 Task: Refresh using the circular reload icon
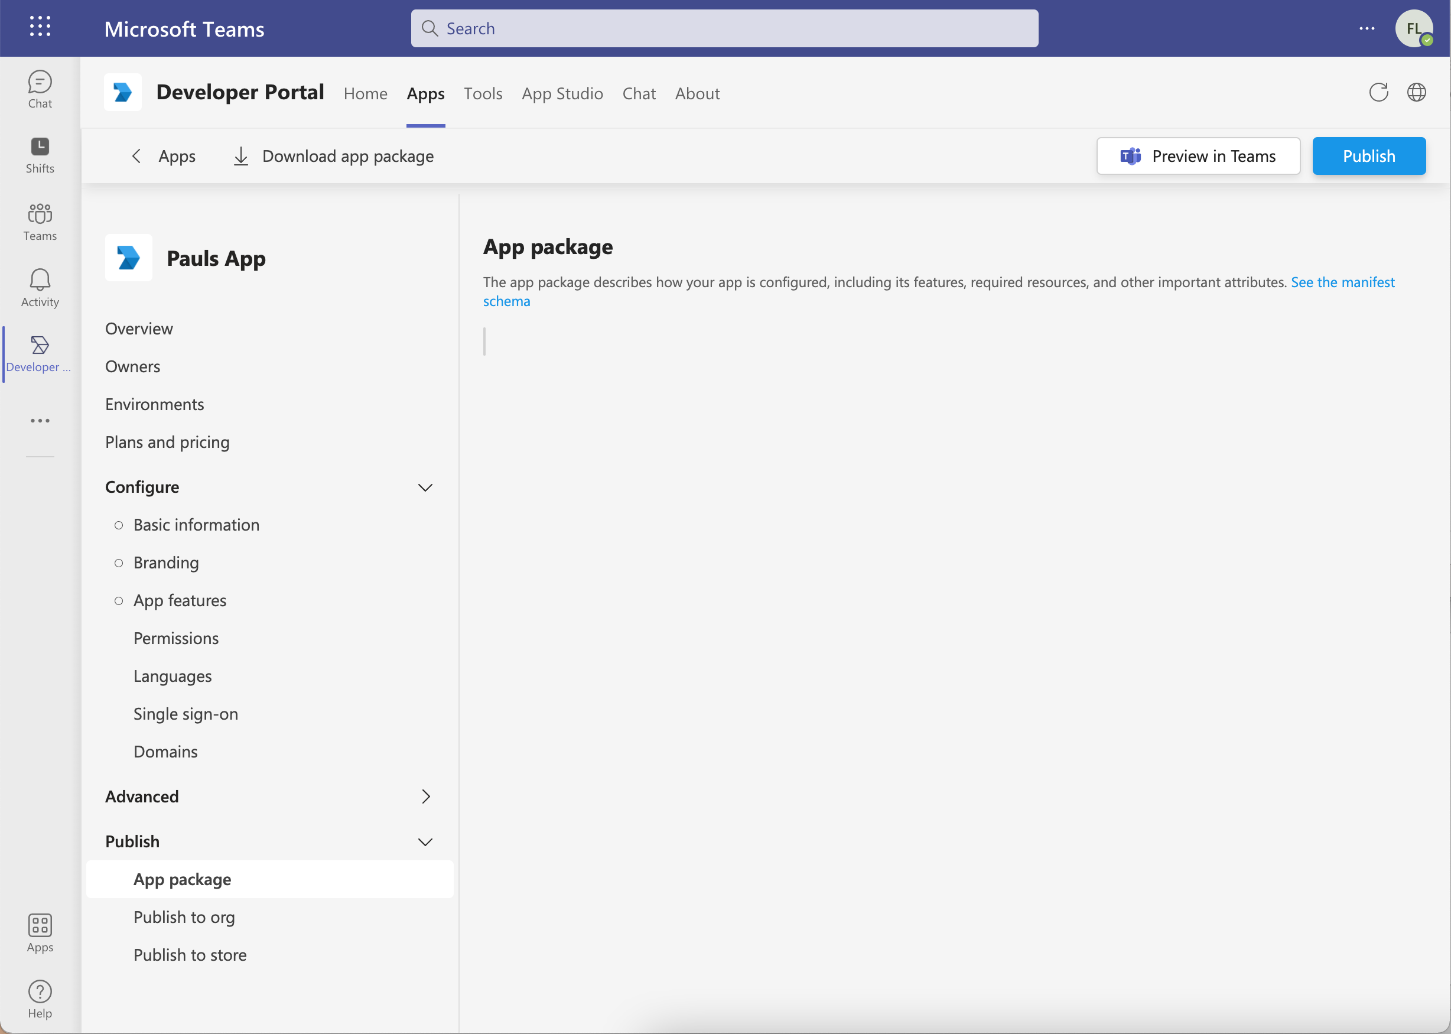1378,92
